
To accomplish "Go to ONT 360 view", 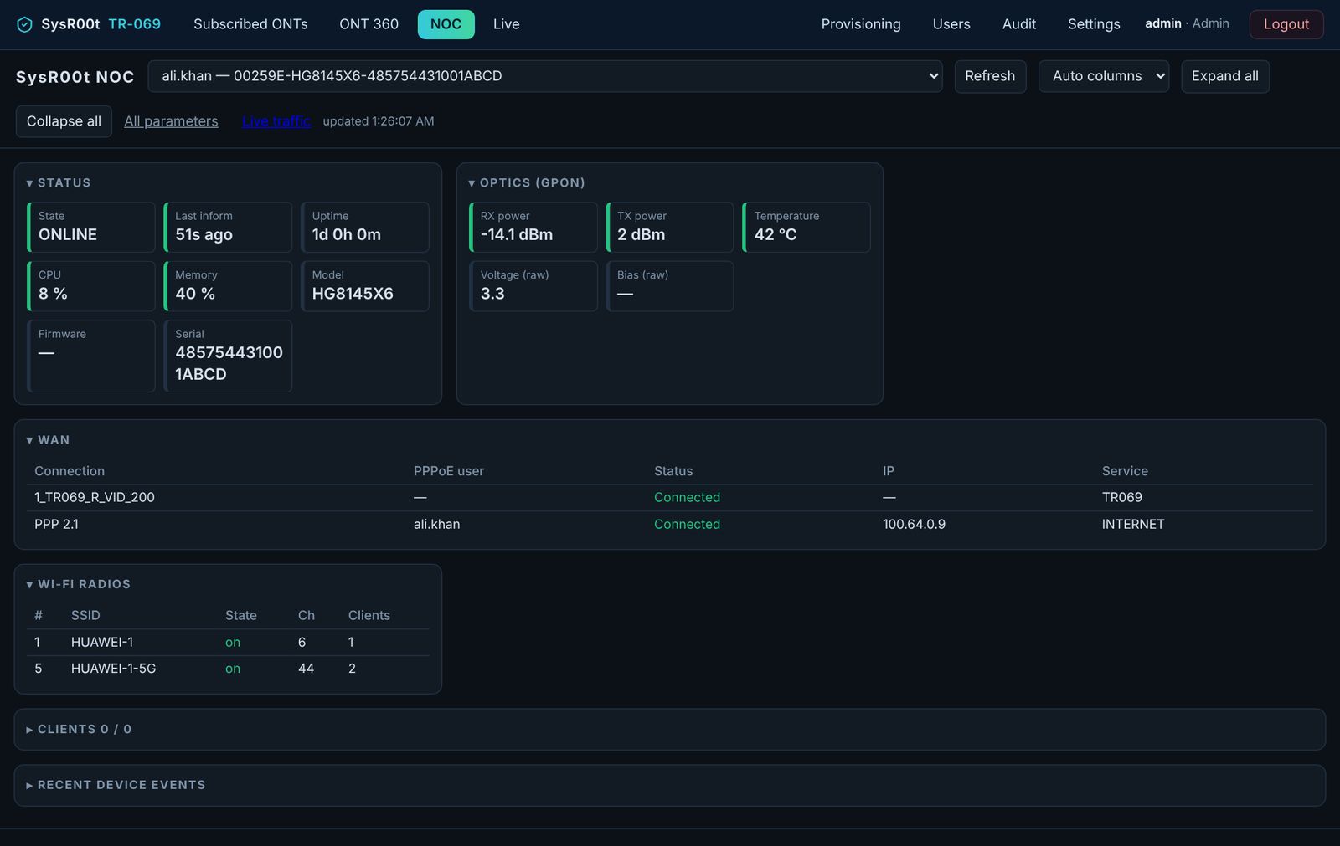I will [x=368, y=24].
